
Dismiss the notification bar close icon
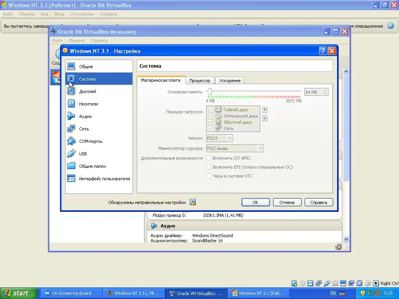coord(390,25)
